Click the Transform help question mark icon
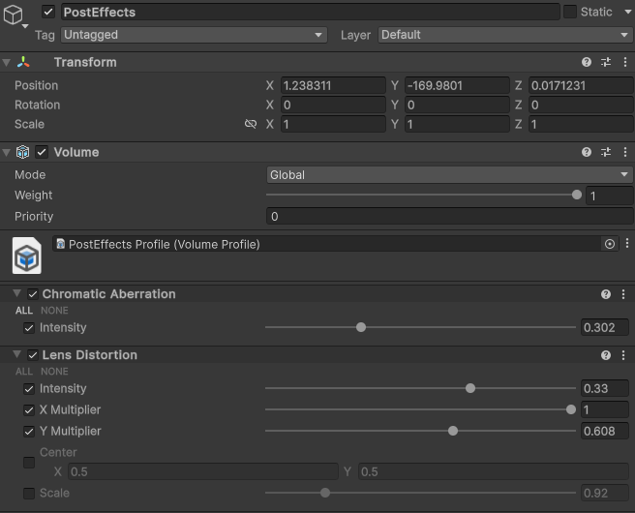Image resolution: width=635 pixels, height=513 pixels. [x=587, y=62]
